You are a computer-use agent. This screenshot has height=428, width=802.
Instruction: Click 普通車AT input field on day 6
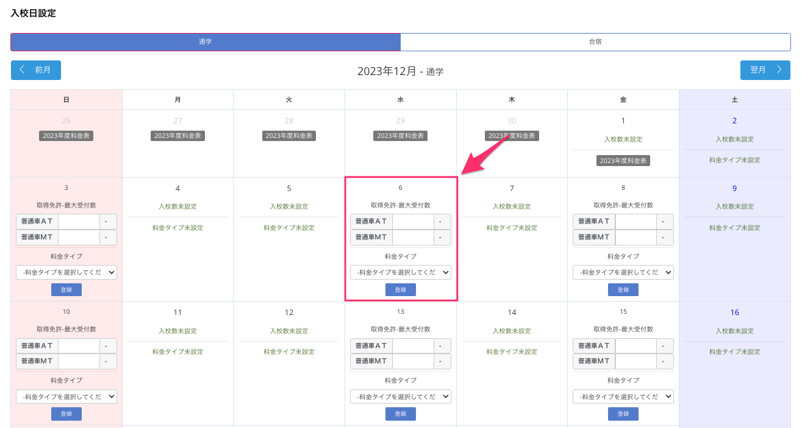[413, 222]
